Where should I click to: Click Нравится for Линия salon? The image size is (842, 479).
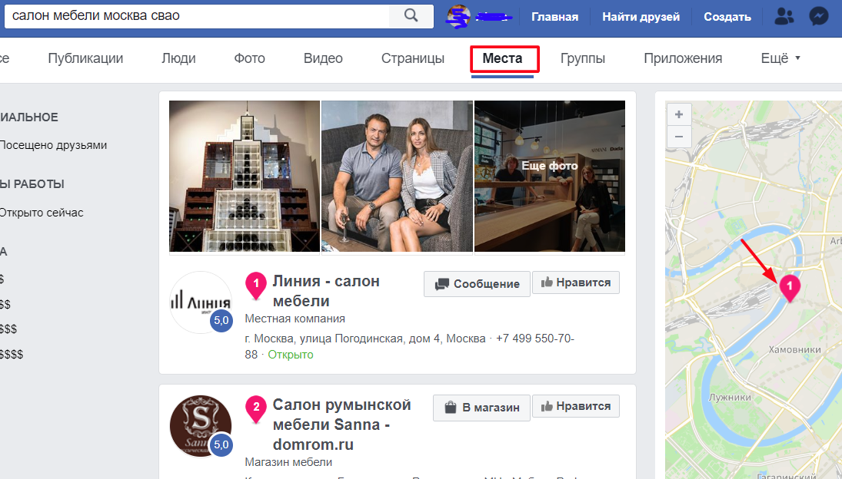[x=576, y=282]
